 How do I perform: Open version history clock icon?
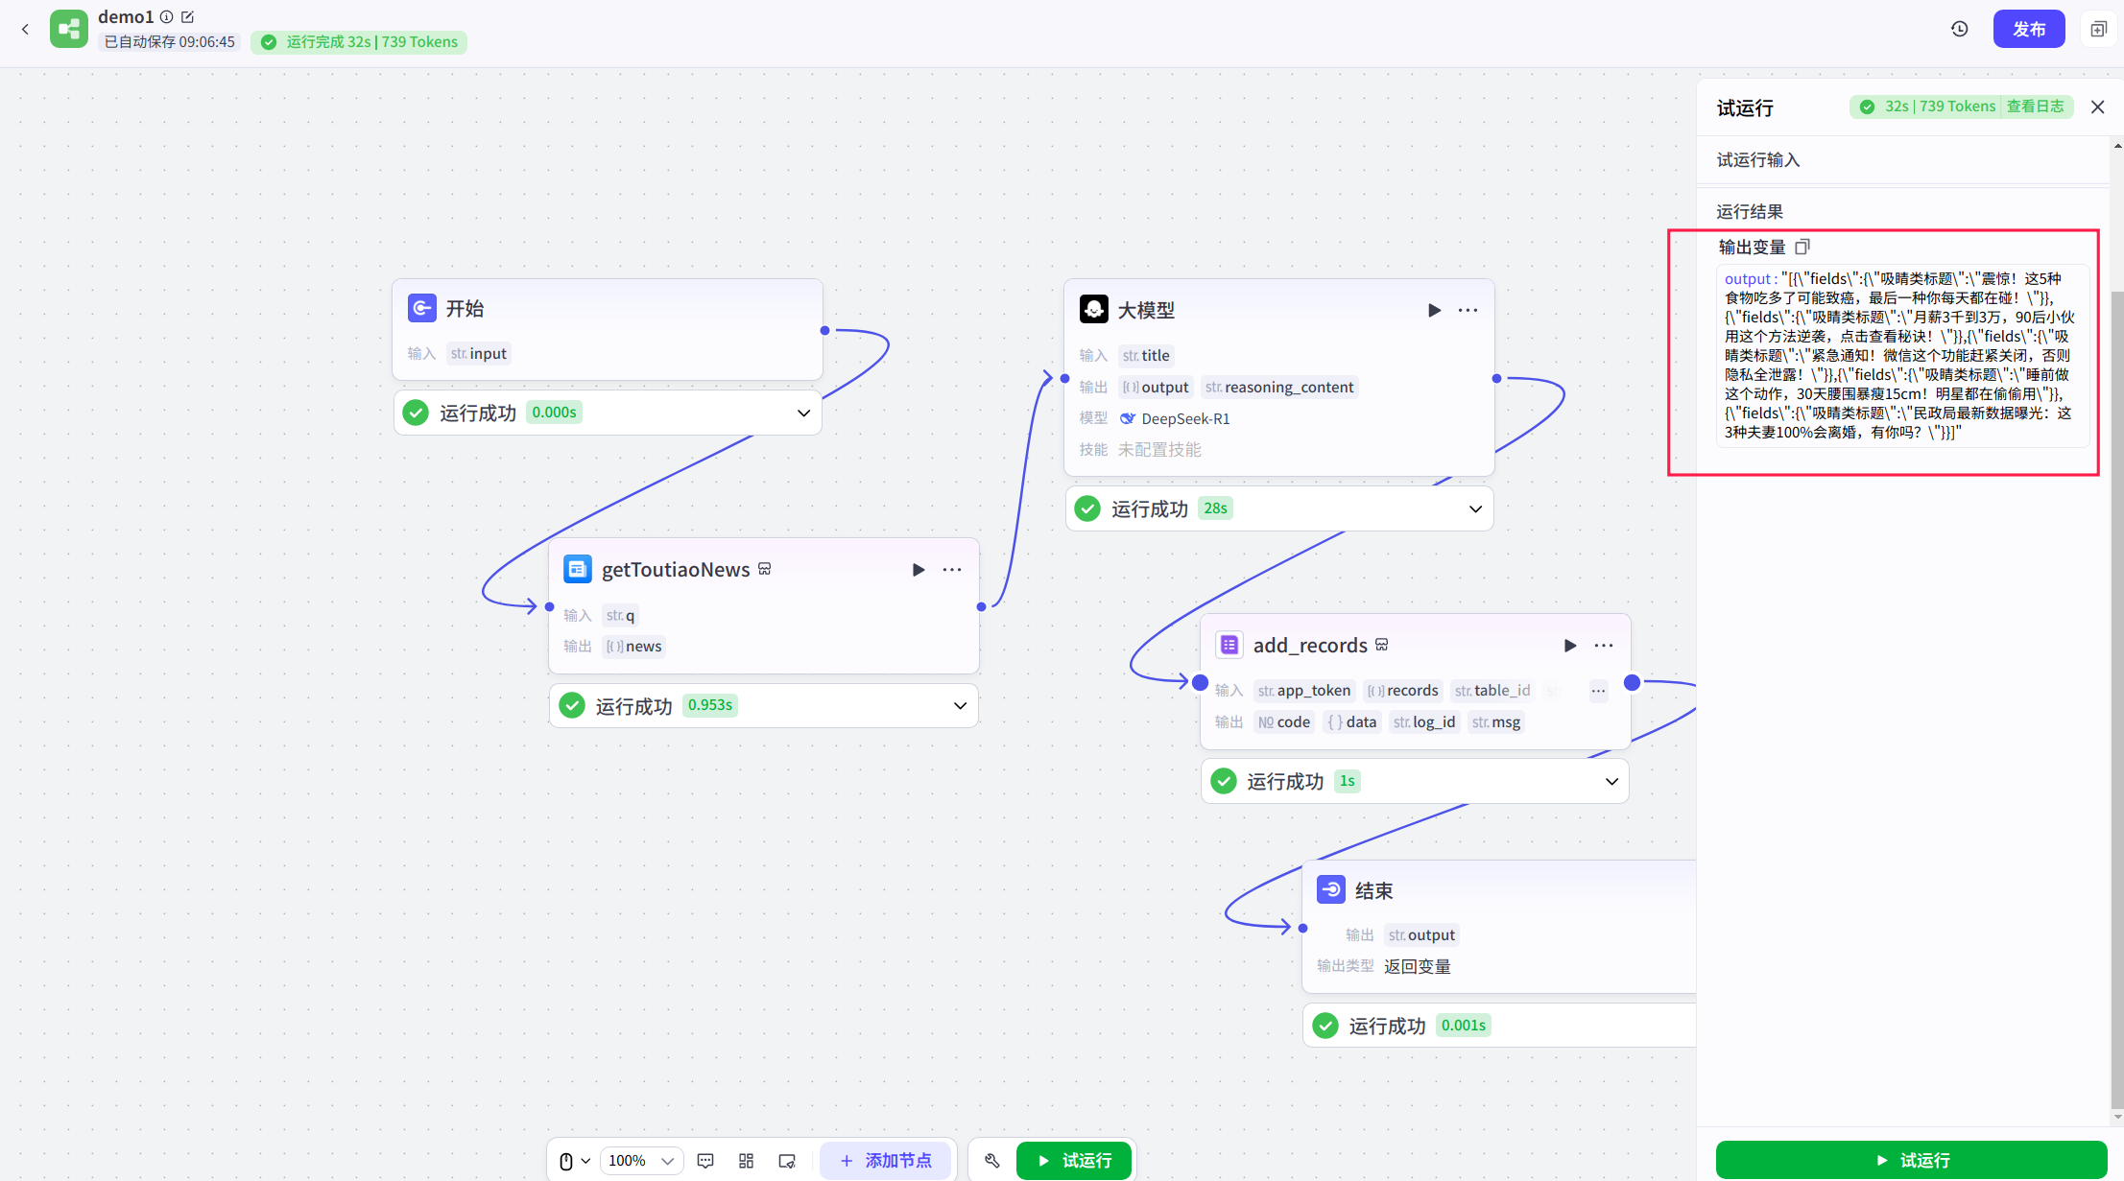click(x=1960, y=29)
